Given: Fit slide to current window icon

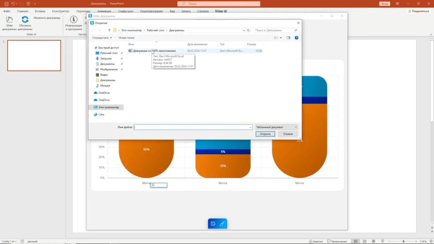Looking at the screenshot, I should click(431, 241).
